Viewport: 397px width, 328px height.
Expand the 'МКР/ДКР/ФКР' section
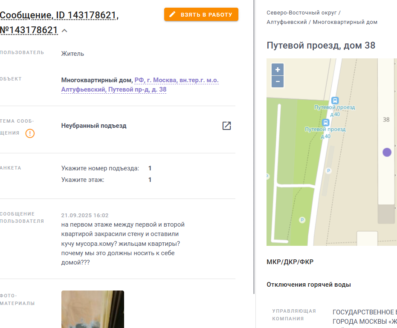(x=290, y=262)
